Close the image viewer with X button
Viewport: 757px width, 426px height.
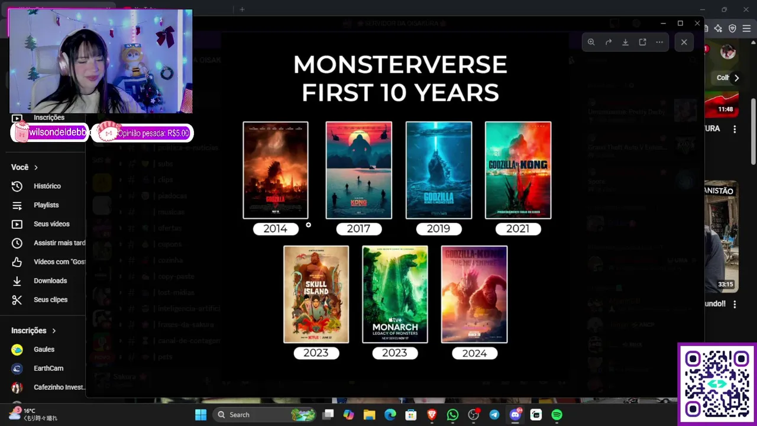tap(684, 42)
